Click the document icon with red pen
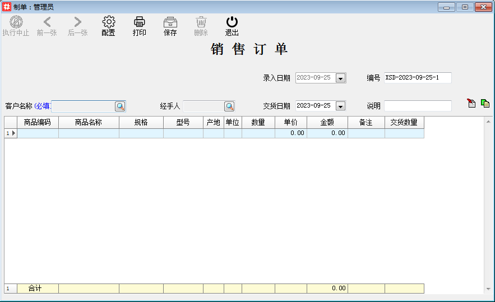The height and width of the screenshot is (302, 495). [x=471, y=103]
